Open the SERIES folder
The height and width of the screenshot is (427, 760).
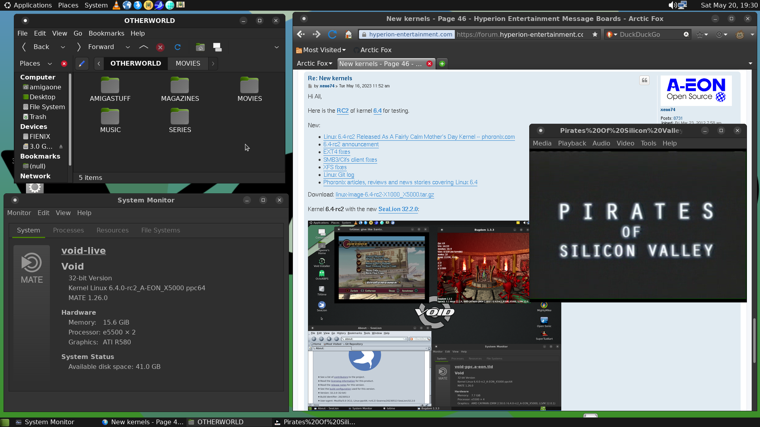[180, 121]
